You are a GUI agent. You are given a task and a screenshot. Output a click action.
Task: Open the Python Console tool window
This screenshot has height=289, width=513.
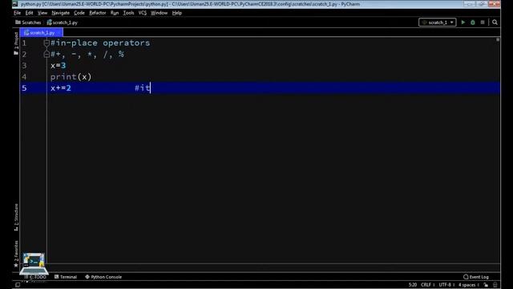pyautogui.click(x=103, y=277)
